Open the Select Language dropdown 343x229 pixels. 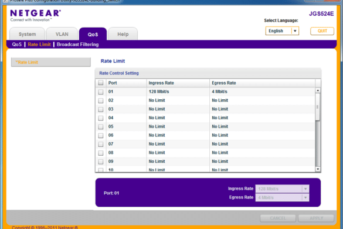(282, 31)
